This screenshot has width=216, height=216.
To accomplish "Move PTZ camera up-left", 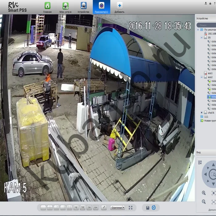I will (x=208, y=168).
